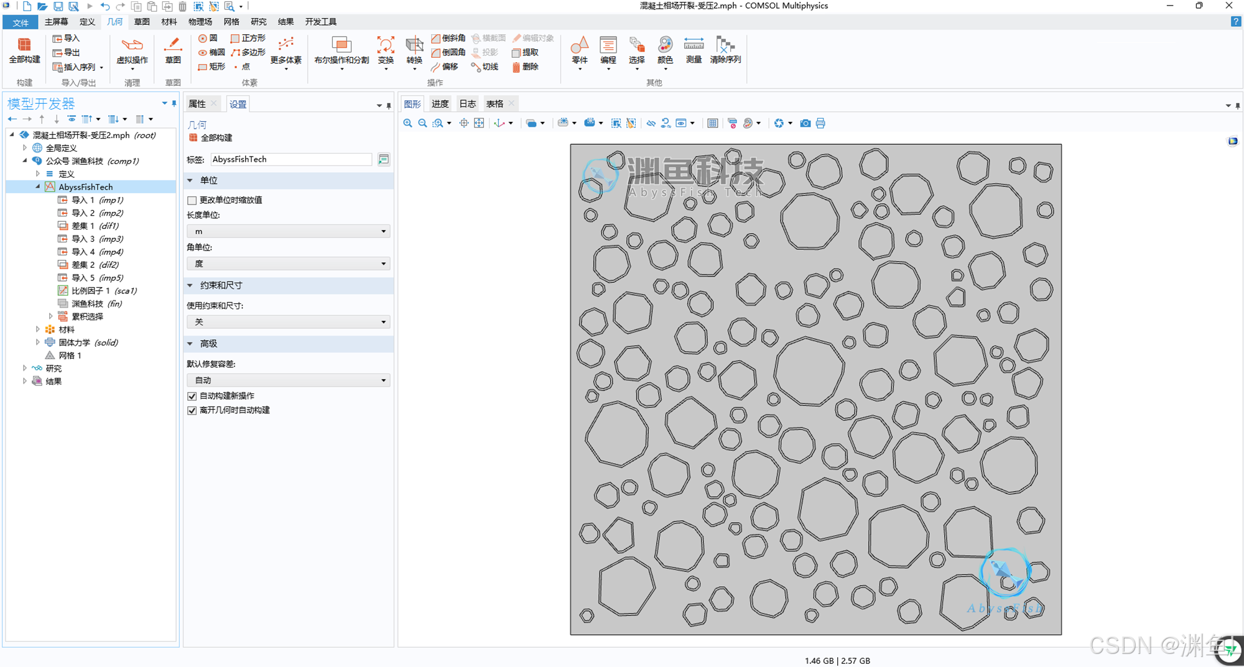Screen dimensions: 1244x667
Task: Switch to the 网格 ribbon tab
Action: 231,22
